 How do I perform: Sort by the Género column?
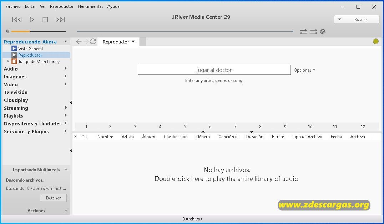203,137
